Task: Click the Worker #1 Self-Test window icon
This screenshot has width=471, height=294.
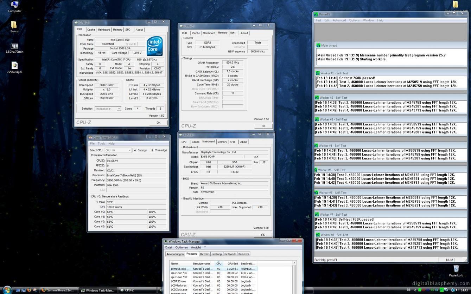Action: [x=317, y=73]
